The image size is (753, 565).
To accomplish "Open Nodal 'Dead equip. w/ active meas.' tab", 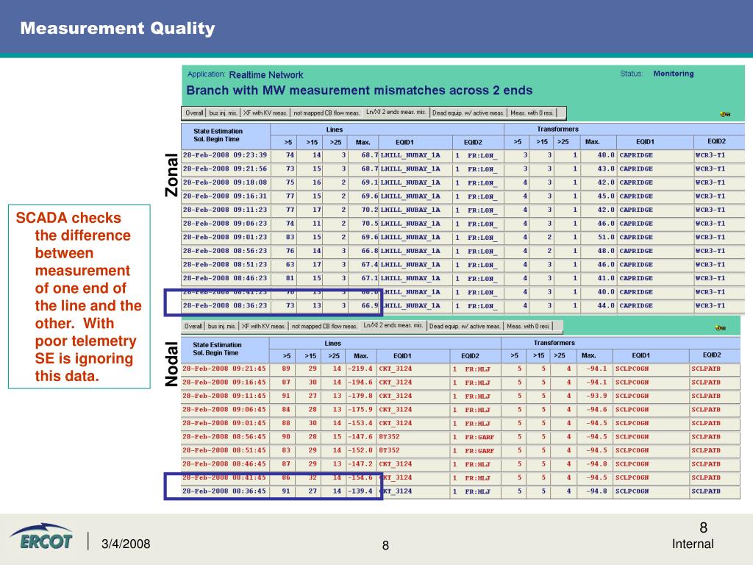I will coord(465,326).
